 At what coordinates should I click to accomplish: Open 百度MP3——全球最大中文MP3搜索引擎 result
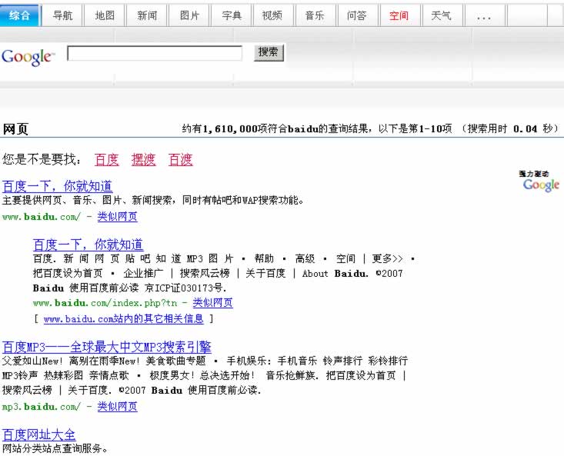point(106,347)
